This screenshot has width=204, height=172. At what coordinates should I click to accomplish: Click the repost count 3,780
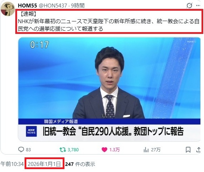[x=73, y=150]
